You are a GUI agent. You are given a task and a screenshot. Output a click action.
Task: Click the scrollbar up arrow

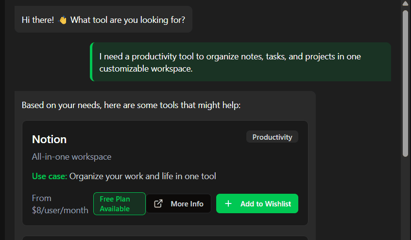click(x=406, y=3)
